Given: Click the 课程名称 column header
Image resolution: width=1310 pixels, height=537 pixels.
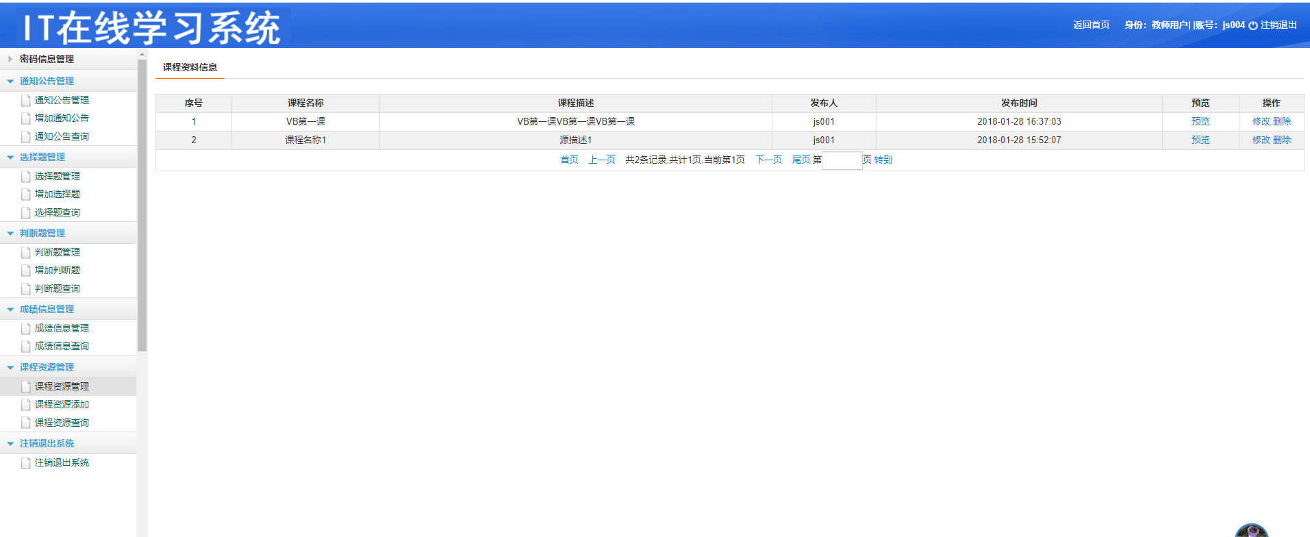Looking at the screenshot, I should (x=305, y=103).
